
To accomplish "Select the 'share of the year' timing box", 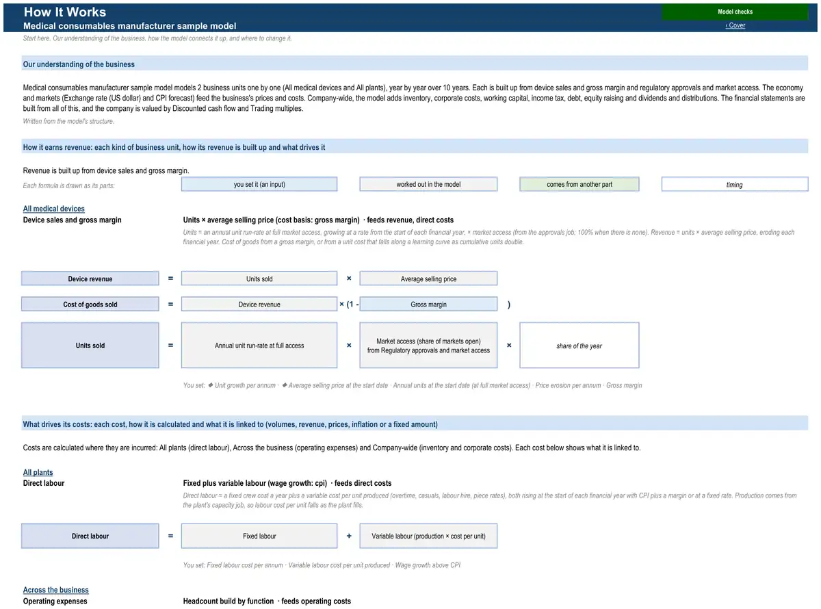I will 579,346.
